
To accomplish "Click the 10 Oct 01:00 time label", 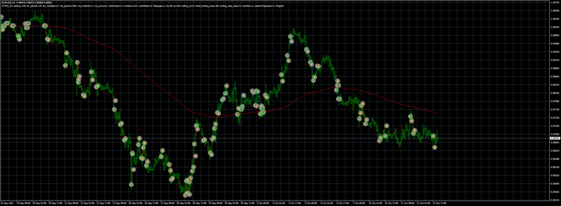I will [x=375, y=203].
